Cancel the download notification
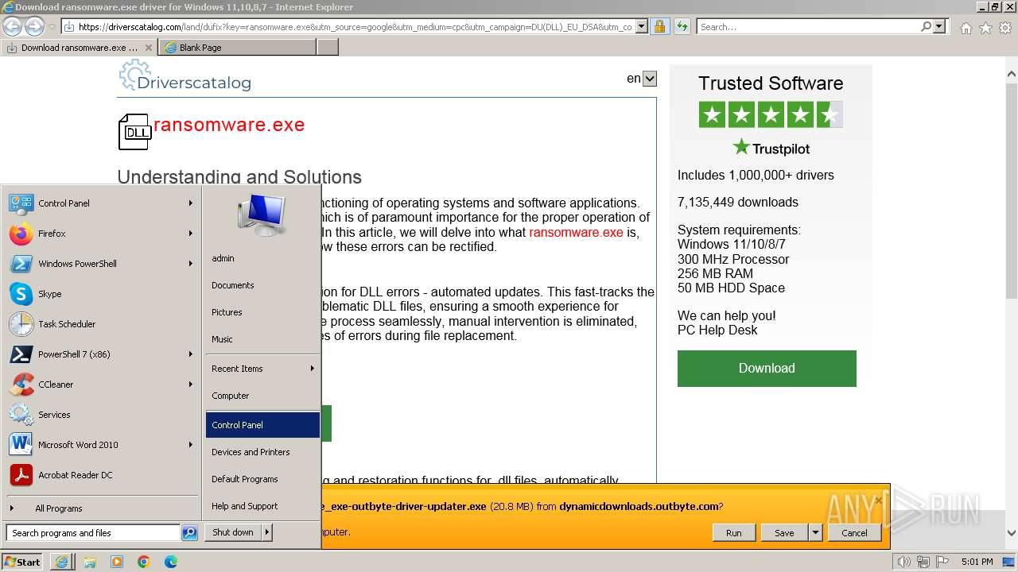This screenshot has width=1018, height=572. [x=854, y=532]
